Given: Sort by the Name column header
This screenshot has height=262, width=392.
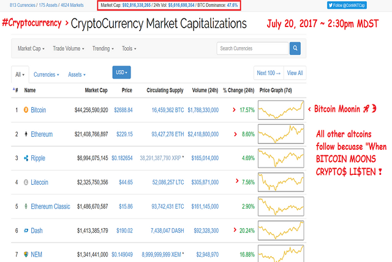Looking at the screenshot, I should click(x=30, y=90).
